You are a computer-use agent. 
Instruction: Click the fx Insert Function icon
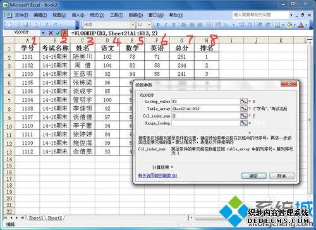pyautogui.click(x=64, y=33)
